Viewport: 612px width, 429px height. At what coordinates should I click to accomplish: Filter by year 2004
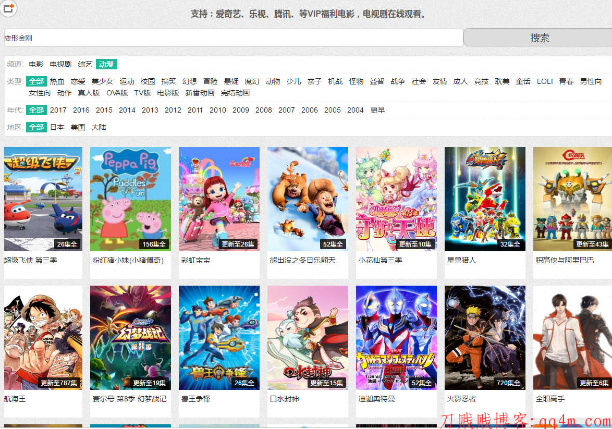[355, 110]
